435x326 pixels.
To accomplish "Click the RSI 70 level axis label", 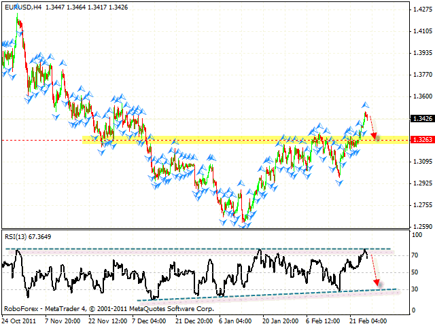I will coord(415,255).
